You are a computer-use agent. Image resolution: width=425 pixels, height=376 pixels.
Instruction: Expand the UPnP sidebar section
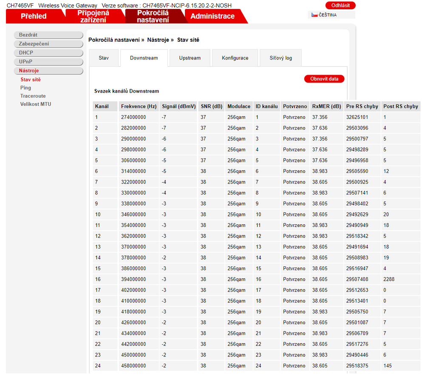[x=48, y=62]
